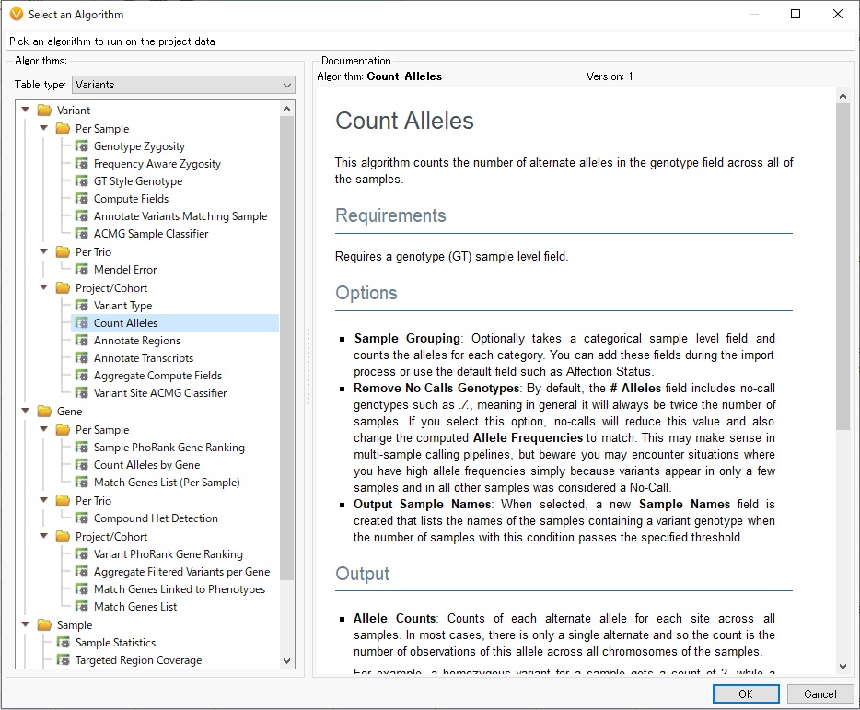Pick Mendel Error algorithm
The height and width of the screenshot is (710, 860).
125,270
